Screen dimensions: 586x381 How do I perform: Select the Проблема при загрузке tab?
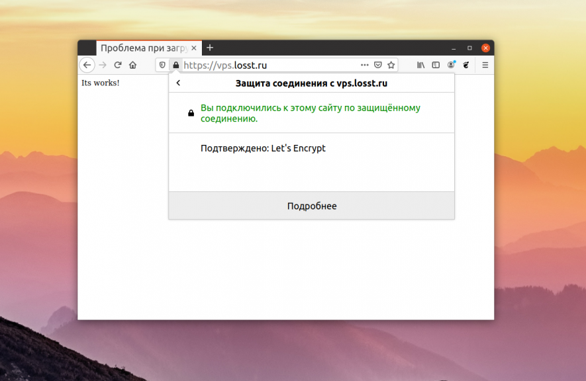[142, 48]
